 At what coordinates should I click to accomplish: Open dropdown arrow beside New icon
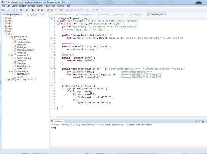(x=6, y=10)
